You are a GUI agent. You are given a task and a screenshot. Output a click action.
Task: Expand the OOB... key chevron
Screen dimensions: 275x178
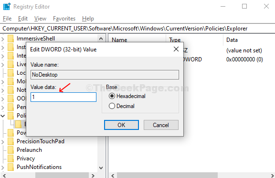(3, 99)
